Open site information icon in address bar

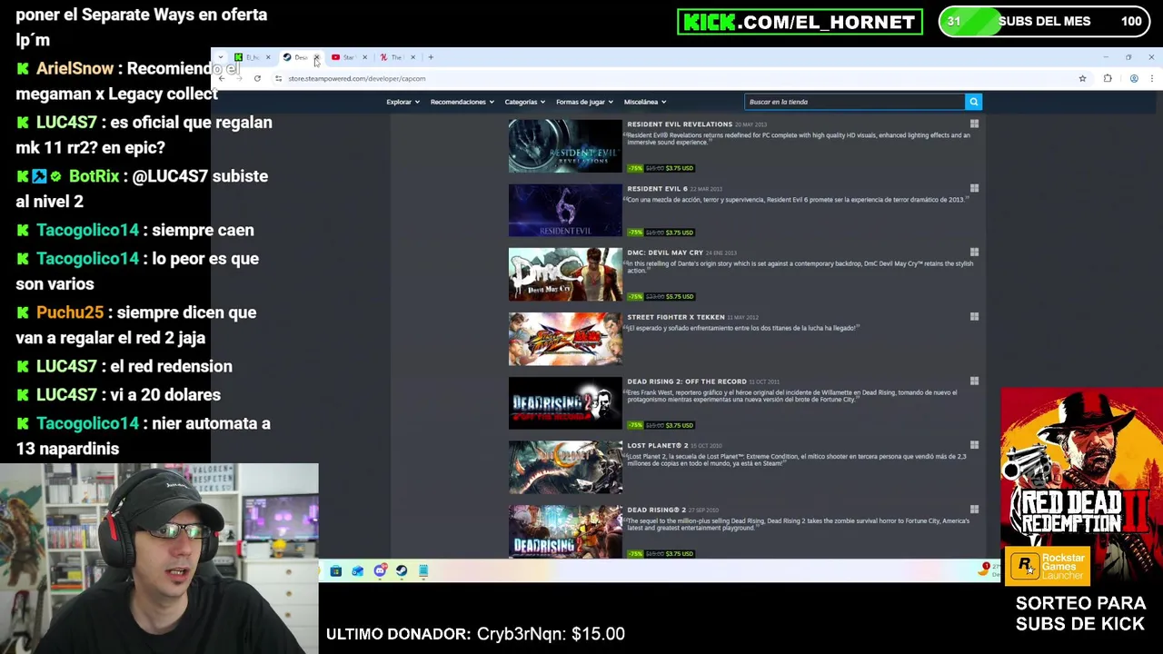pyautogui.click(x=278, y=78)
